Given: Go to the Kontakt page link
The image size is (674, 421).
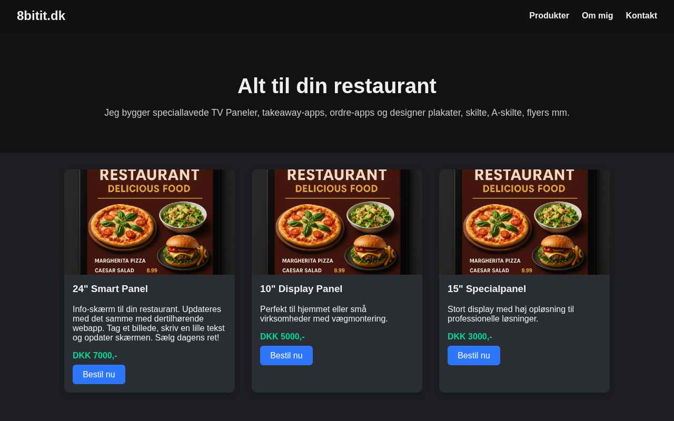Looking at the screenshot, I should [x=641, y=16].
